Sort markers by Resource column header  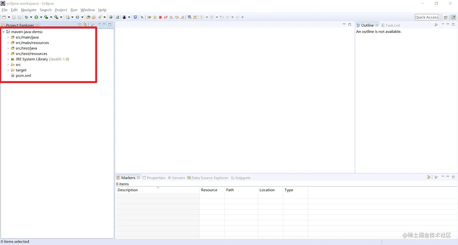tap(212, 190)
